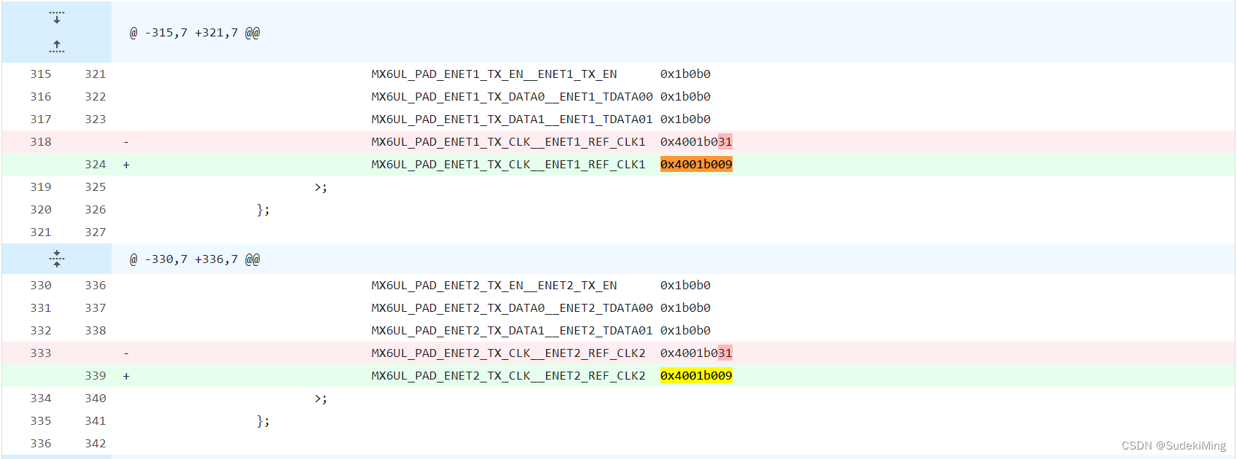
Task: Click added ENET1_REF_CLK1 pad name on line 324
Action: click(x=508, y=165)
